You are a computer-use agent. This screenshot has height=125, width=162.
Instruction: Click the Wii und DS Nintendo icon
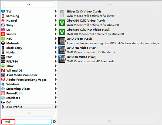pyautogui.click(x=3, y=70)
